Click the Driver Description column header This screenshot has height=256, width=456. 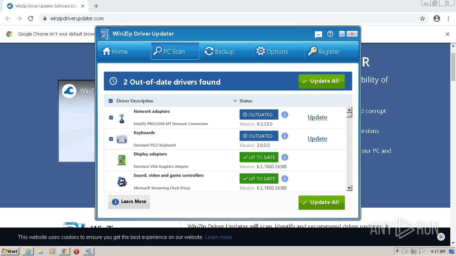(135, 101)
